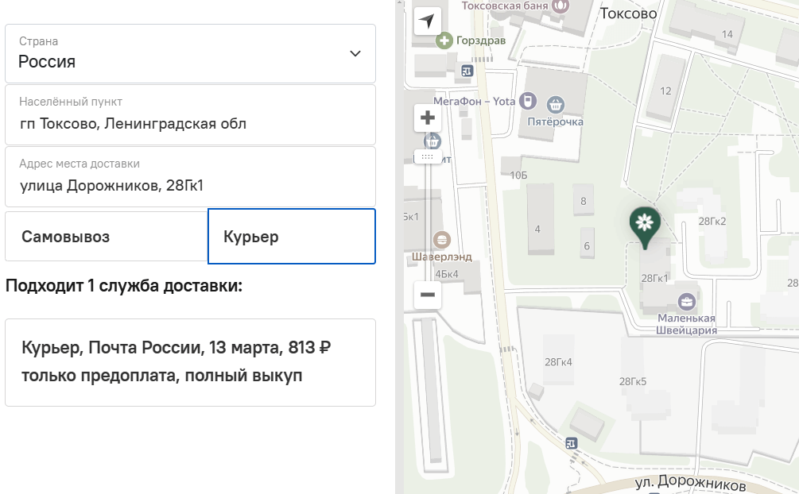Click the Маленькая Швейцария briefcase icon
Screen dimensions: 799x494
tap(686, 302)
